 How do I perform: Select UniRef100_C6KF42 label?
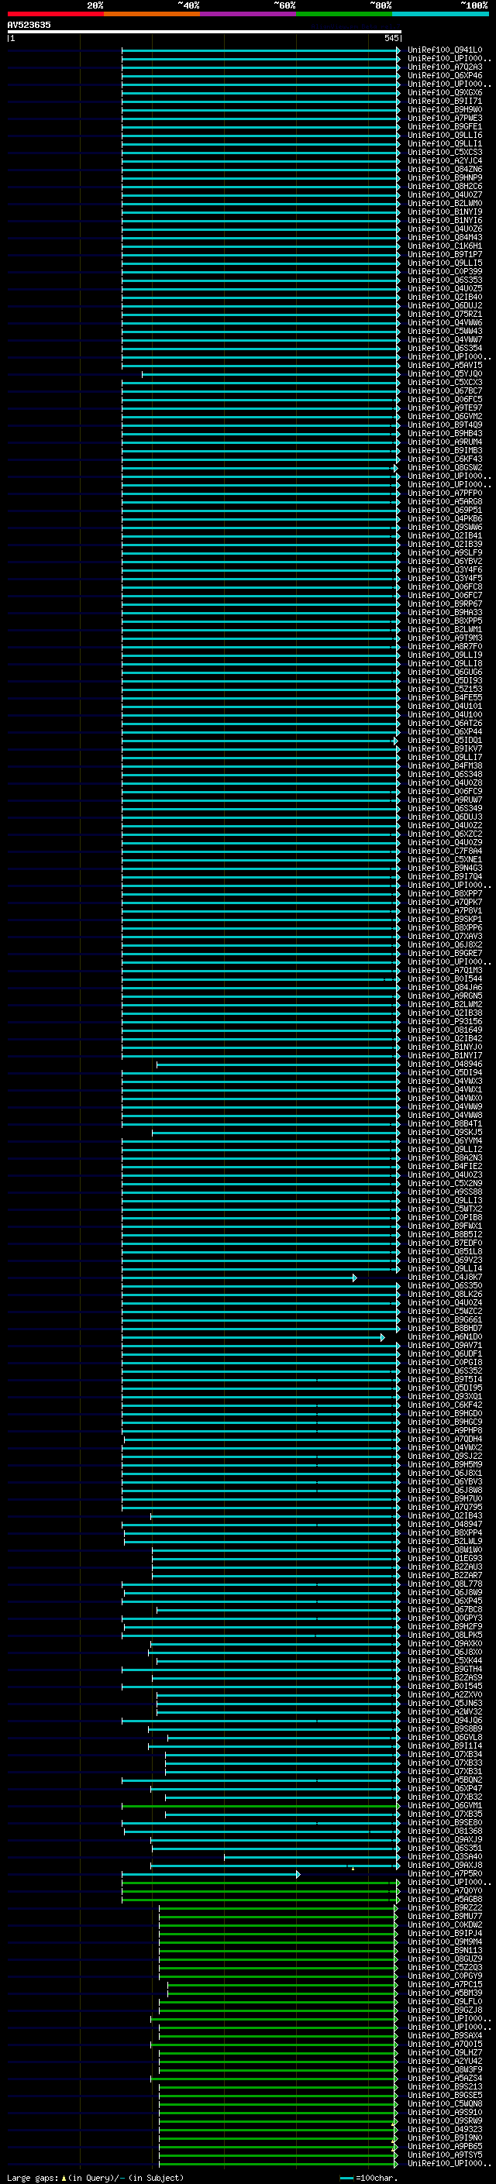(x=444, y=1405)
